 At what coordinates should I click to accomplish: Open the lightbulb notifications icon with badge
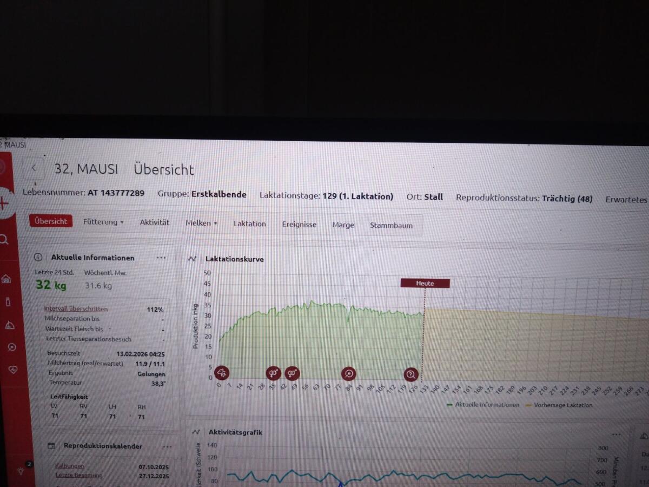pos(21,471)
